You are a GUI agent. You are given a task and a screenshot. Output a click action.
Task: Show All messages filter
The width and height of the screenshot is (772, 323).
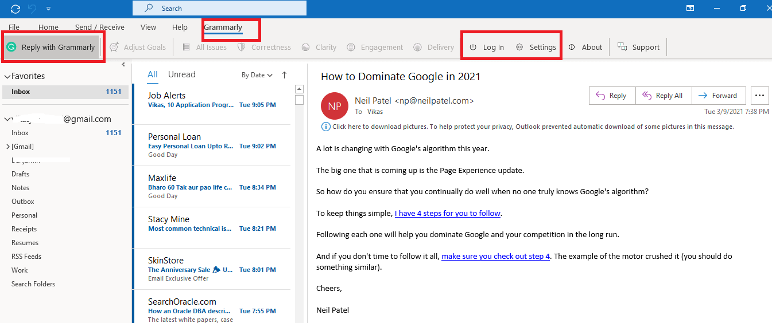point(153,74)
